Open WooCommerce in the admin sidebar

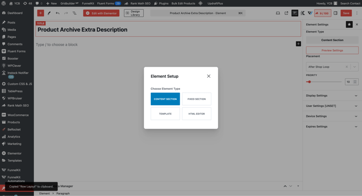pyautogui.click(x=18, y=115)
